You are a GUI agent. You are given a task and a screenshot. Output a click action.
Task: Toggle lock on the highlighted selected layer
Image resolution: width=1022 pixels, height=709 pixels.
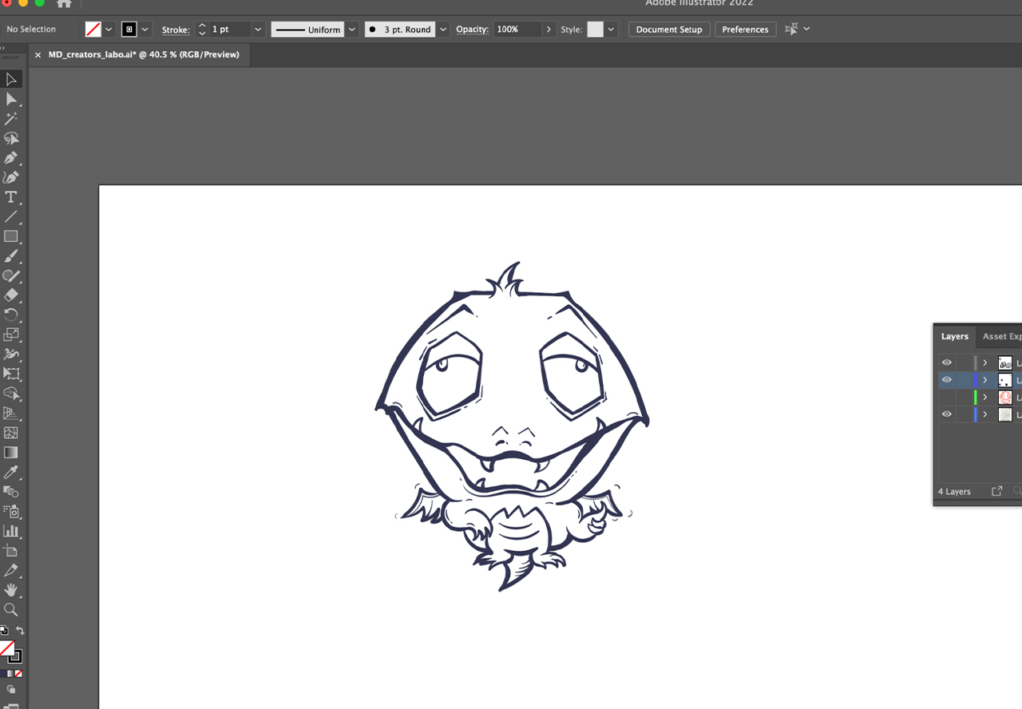coord(964,380)
